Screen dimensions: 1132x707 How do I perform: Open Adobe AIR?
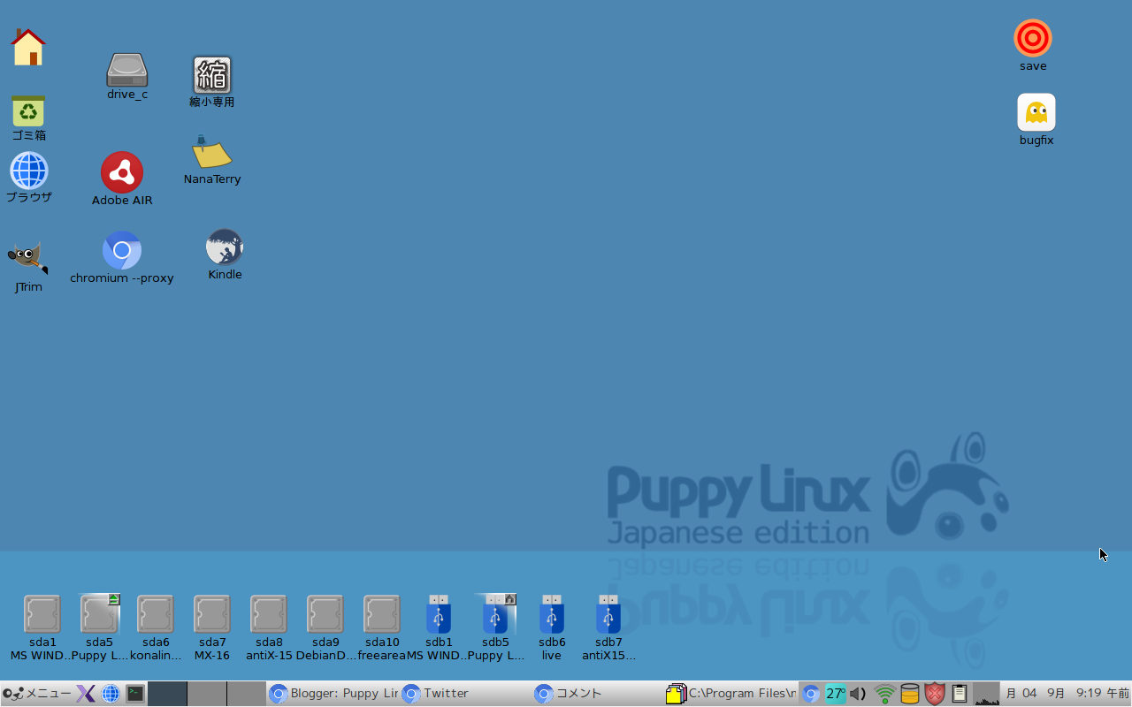[121, 172]
